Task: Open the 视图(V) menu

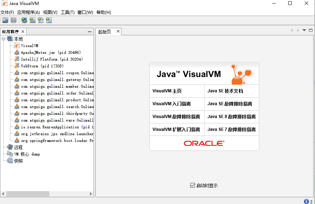Action: pyautogui.click(x=50, y=12)
